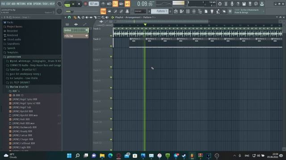Open the EDIT menu

coord(8,4)
